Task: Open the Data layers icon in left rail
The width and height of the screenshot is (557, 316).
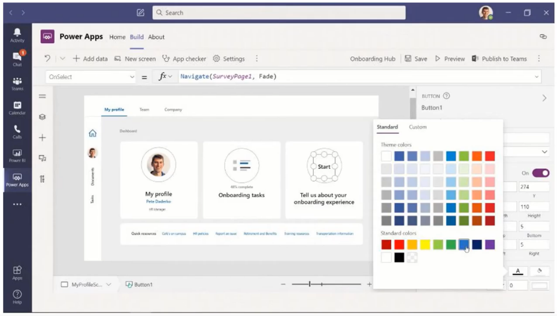Action: (43, 117)
